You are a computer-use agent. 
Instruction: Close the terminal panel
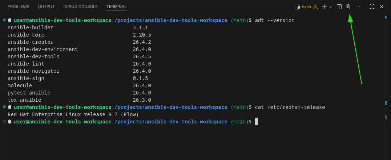382,7
